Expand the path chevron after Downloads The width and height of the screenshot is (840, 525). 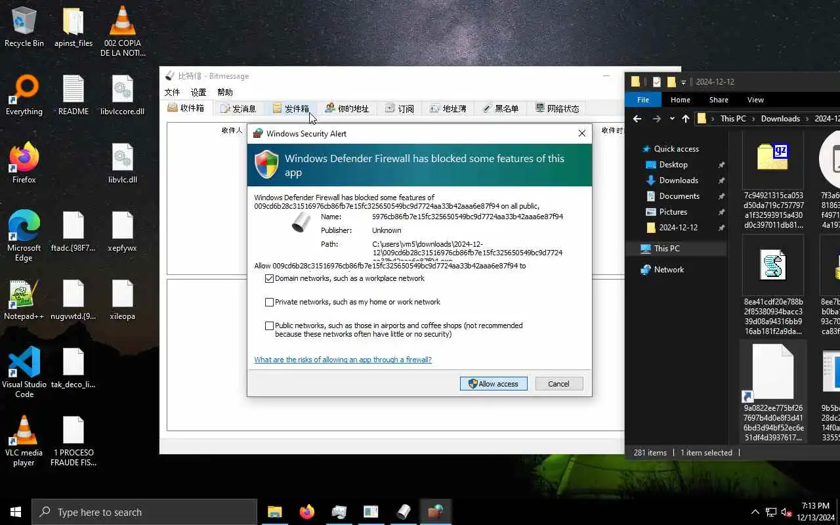(807, 119)
